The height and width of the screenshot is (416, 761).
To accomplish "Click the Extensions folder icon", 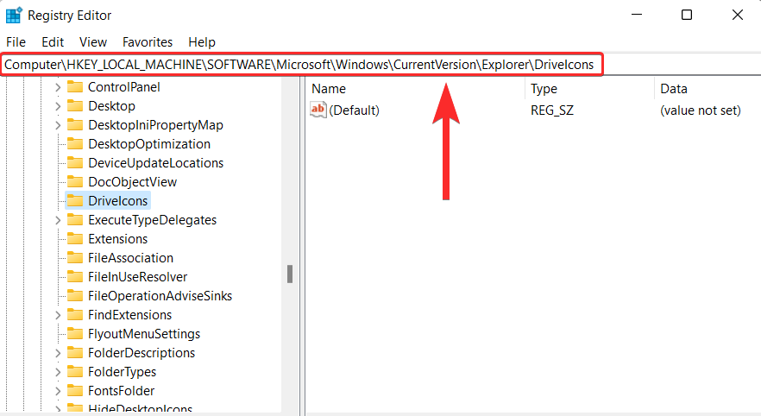I will pyautogui.click(x=75, y=238).
